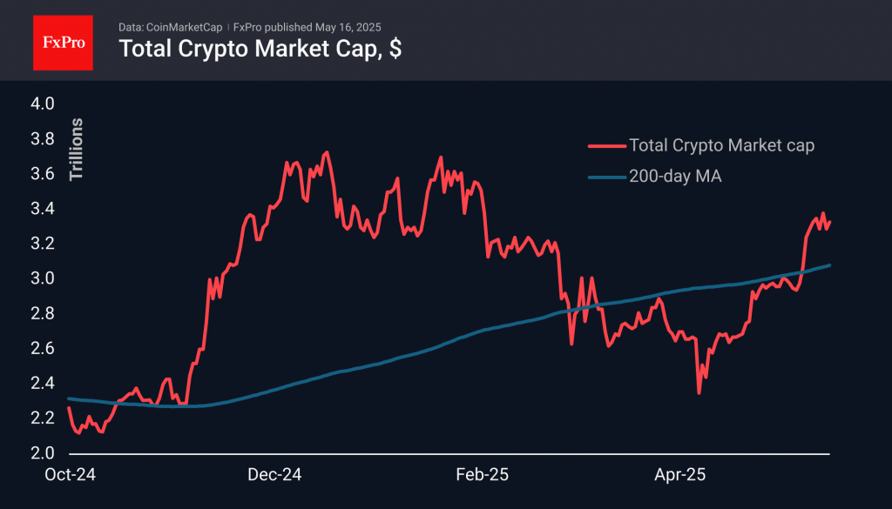Click the 2.6 y-axis value
Screen dimensions: 892x509
tap(43, 349)
